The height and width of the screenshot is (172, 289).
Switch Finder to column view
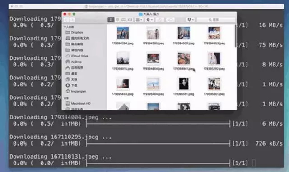click(123, 20)
